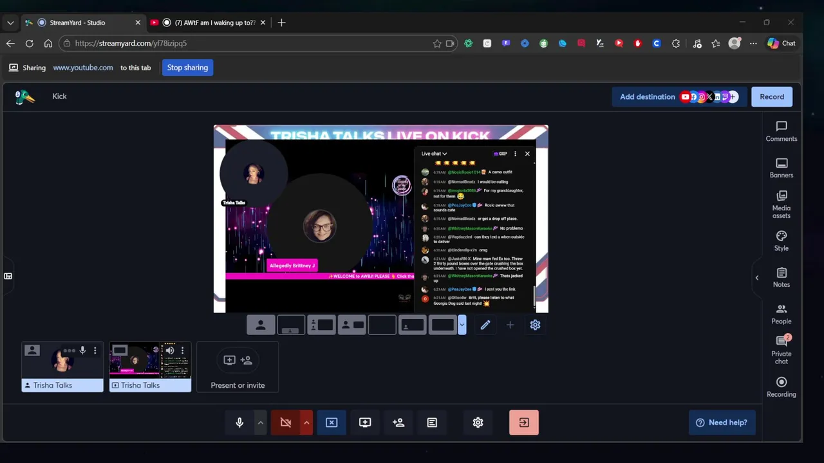Open Live chat dropdown in stream preview
The image size is (824, 463).
(434, 154)
